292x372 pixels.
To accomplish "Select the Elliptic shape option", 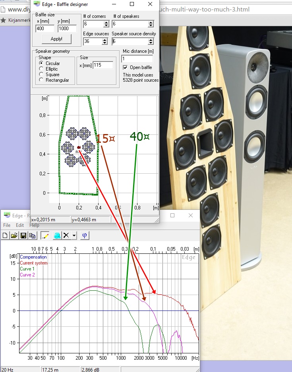I will [x=41, y=69].
